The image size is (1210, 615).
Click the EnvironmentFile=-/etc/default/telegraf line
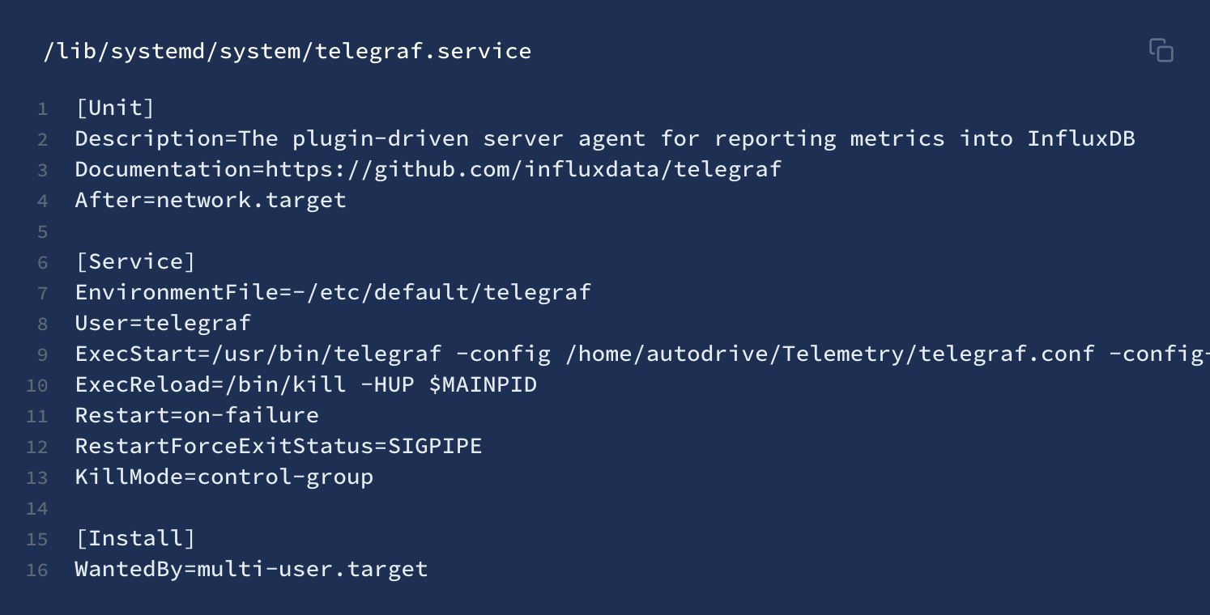click(x=334, y=292)
